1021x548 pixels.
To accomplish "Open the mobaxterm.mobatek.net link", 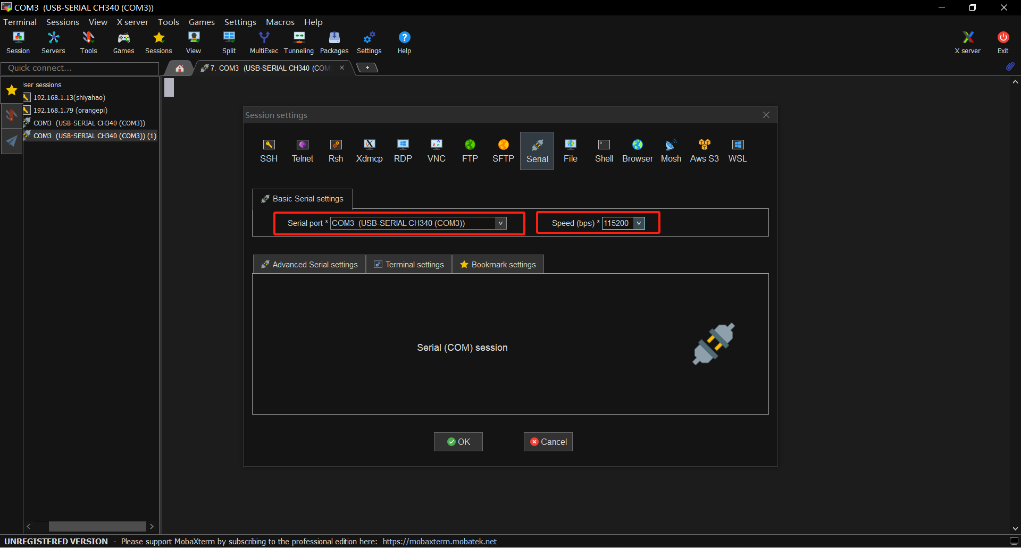I will click(439, 542).
